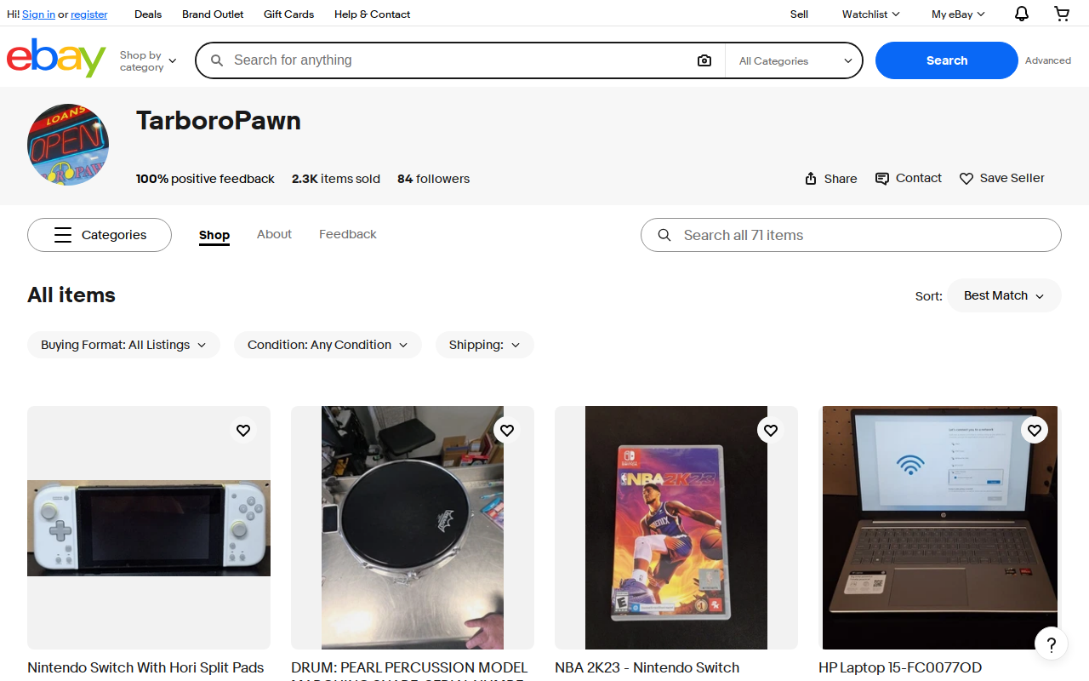Contact the seller
This screenshot has height=681, width=1089.
pos(909,179)
